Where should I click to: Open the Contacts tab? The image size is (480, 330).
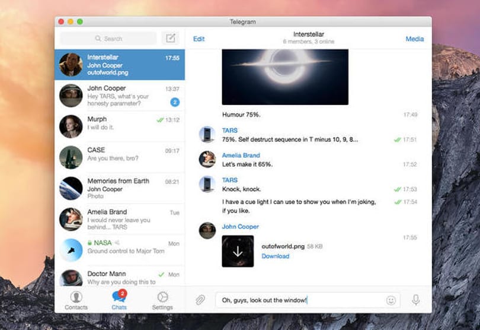click(76, 300)
